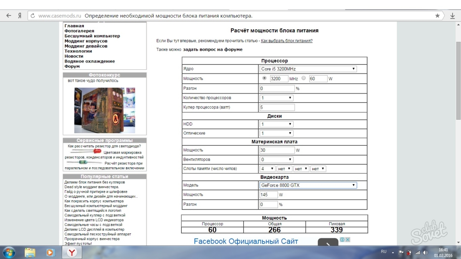Screen dimensions: 461x259
Task: Open the browser downloads arrow
Action: [x=453, y=16]
